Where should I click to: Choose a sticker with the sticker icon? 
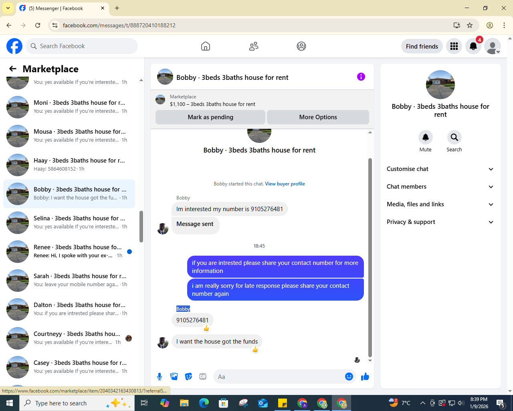(x=188, y=376)
